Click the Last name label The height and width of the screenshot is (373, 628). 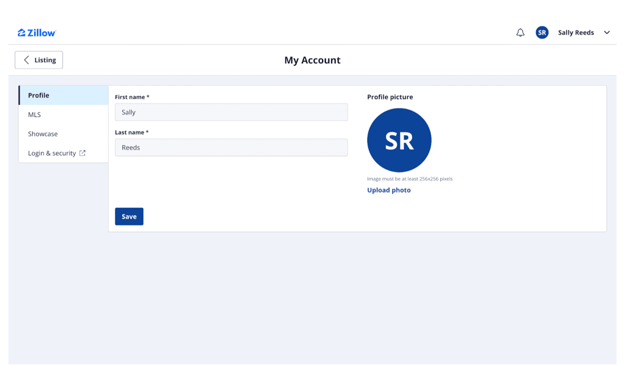pos(131,132)
